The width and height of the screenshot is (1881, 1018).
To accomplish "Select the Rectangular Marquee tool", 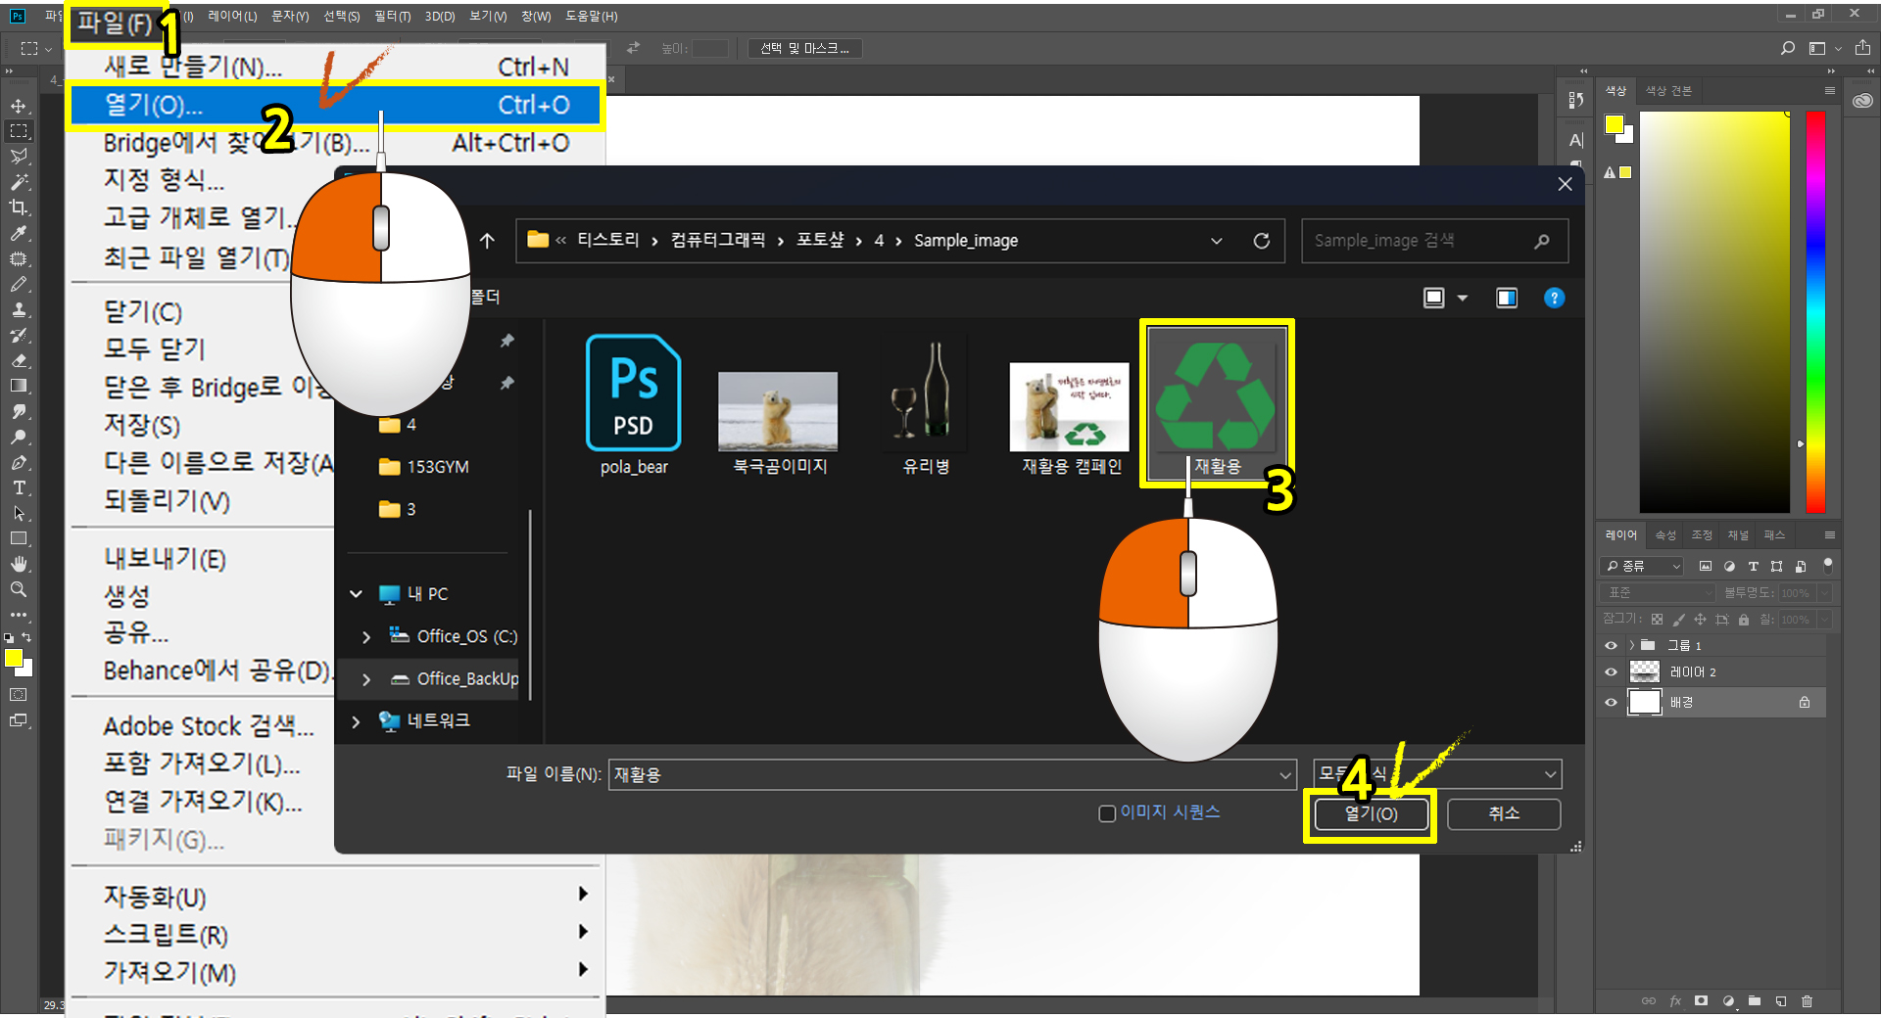I will pos(19,131).
